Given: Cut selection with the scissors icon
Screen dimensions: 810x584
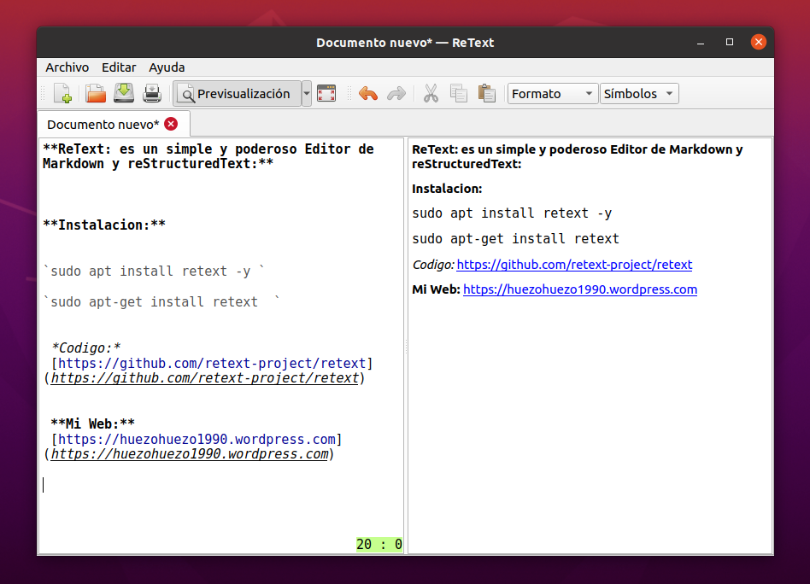Looking at the screenshot, I should tap(431, 94).
